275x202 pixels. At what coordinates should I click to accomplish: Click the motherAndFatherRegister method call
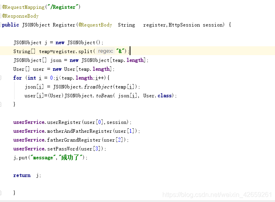80,131
